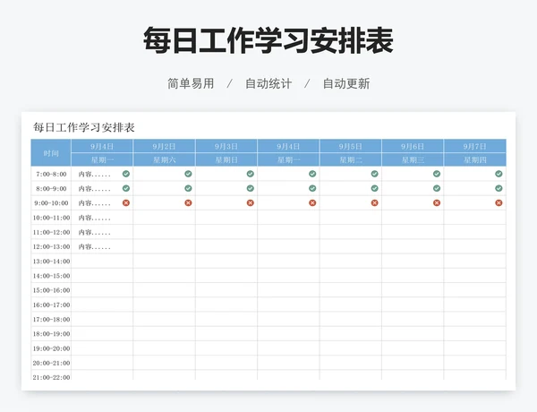Select the 12:00-13:00 time cell
Viewport: 537px width, 412px height.
click(x=51, y=246)
